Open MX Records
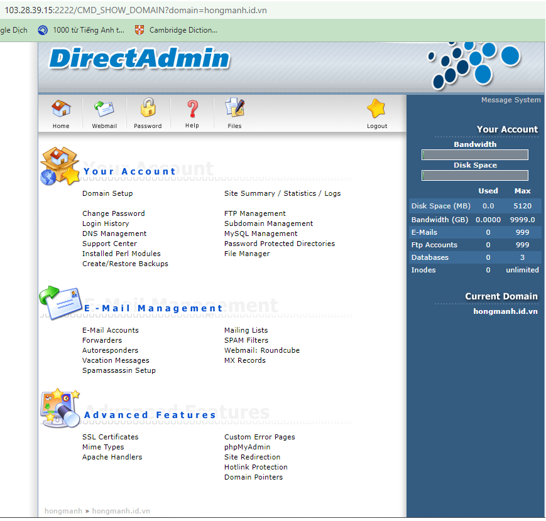546x521 pixels. coord(245,361)
